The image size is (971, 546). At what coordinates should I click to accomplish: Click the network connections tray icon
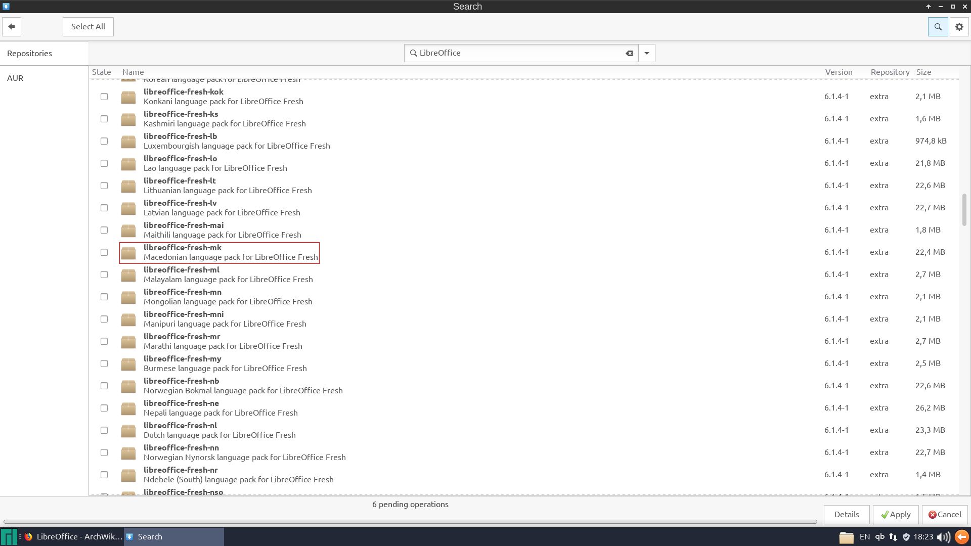tap(893, 537)
